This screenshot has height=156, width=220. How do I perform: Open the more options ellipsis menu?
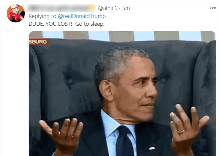coord(213,8)
